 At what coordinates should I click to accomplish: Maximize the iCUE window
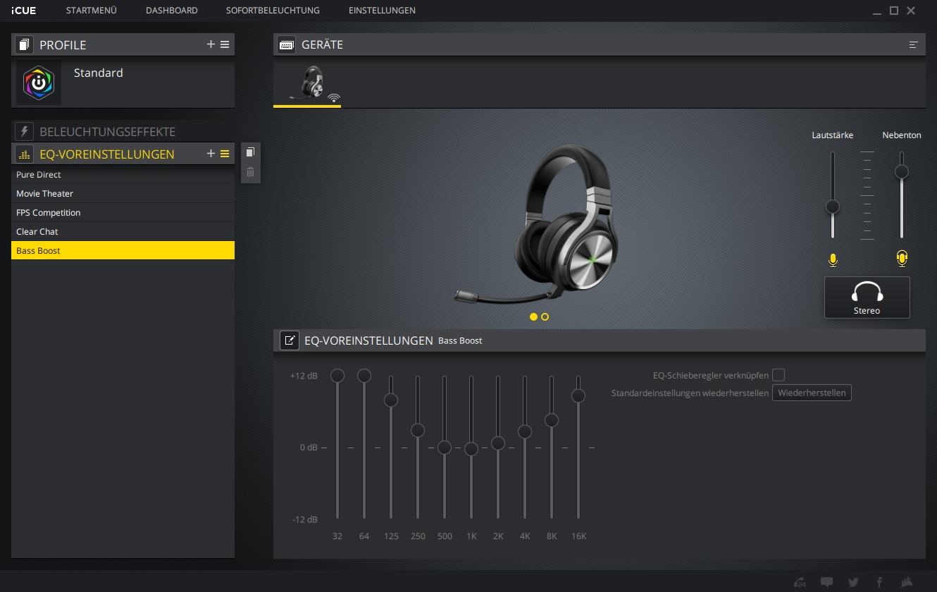pyautogui.click(x=894, y=11)
